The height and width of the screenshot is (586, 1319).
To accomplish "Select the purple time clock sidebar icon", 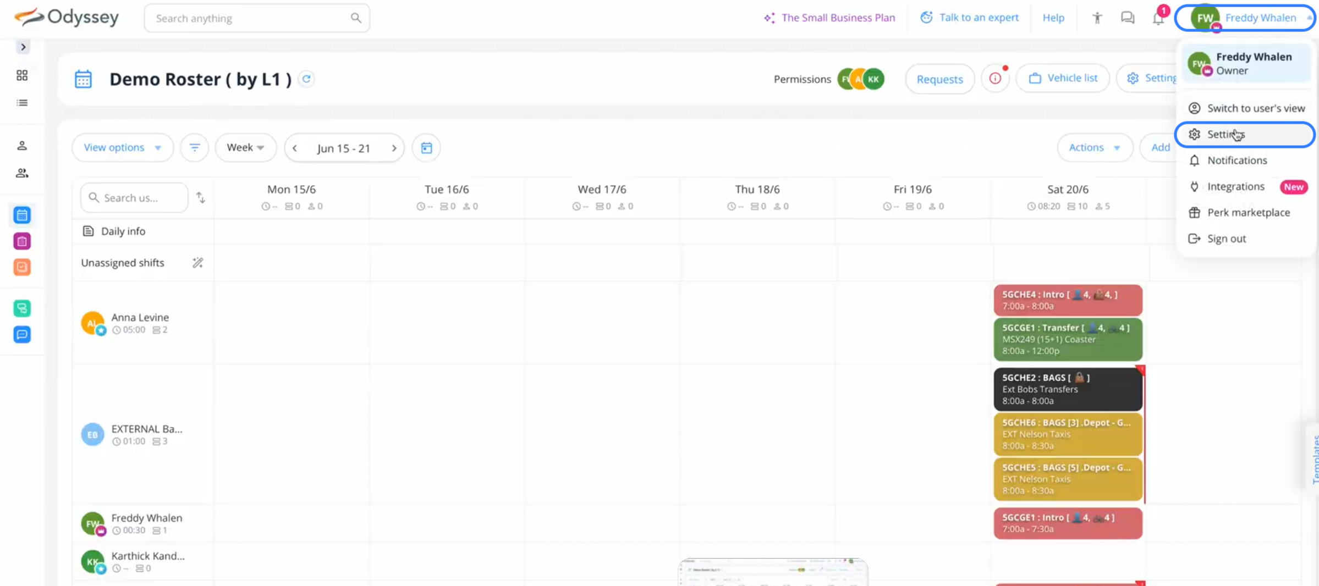I will click(x=22, y=241).
